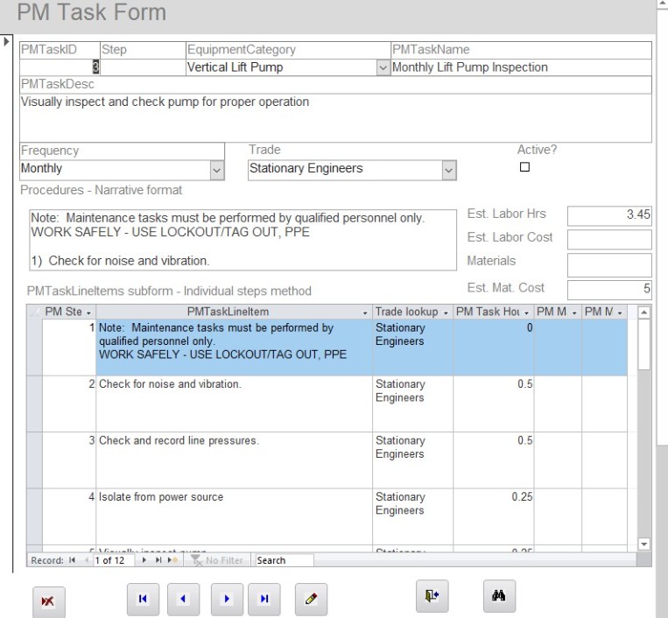Image resolution: width=668 pixels, height=618 pixels.
Task: Click the close form door icon button
Action: [432, 595]
